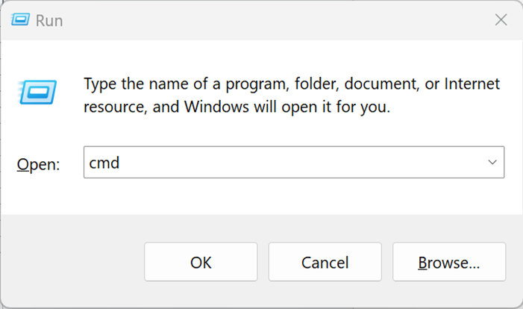Click empty title bar area beside Run

point(261,21)
